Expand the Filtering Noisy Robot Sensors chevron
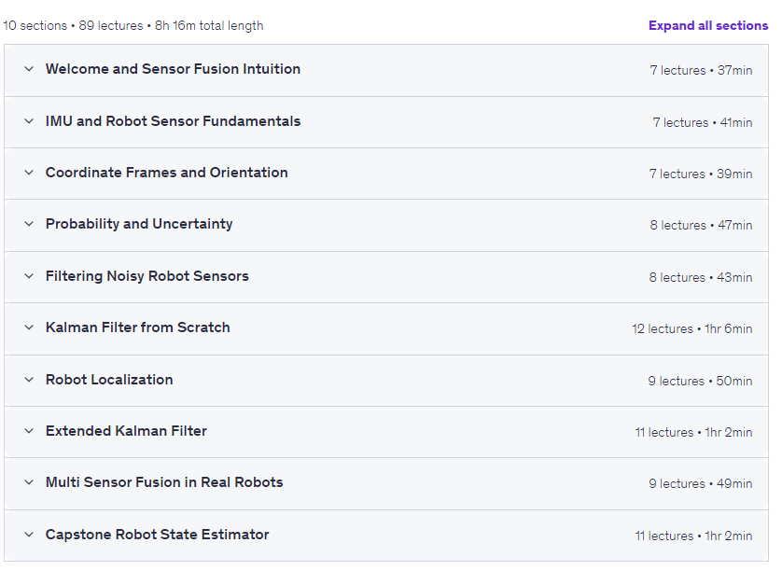The image size is (782, 571). (x=29, y=276)
